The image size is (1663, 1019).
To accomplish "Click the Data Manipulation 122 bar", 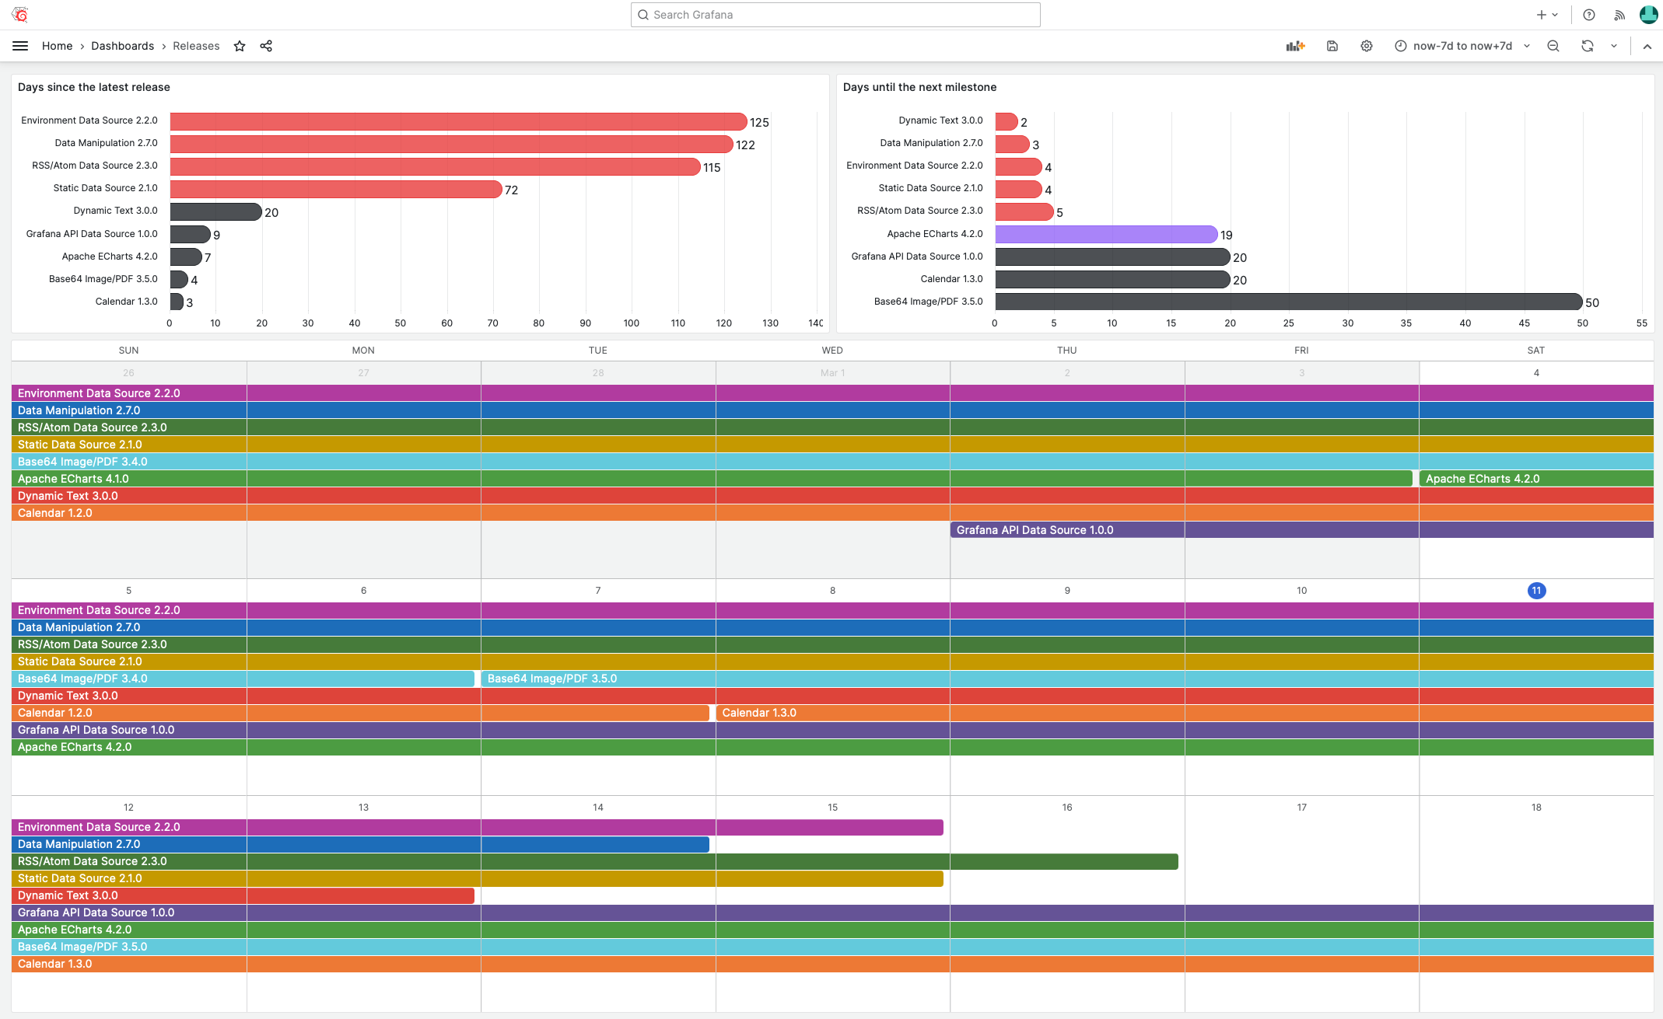I will (451, 144).
